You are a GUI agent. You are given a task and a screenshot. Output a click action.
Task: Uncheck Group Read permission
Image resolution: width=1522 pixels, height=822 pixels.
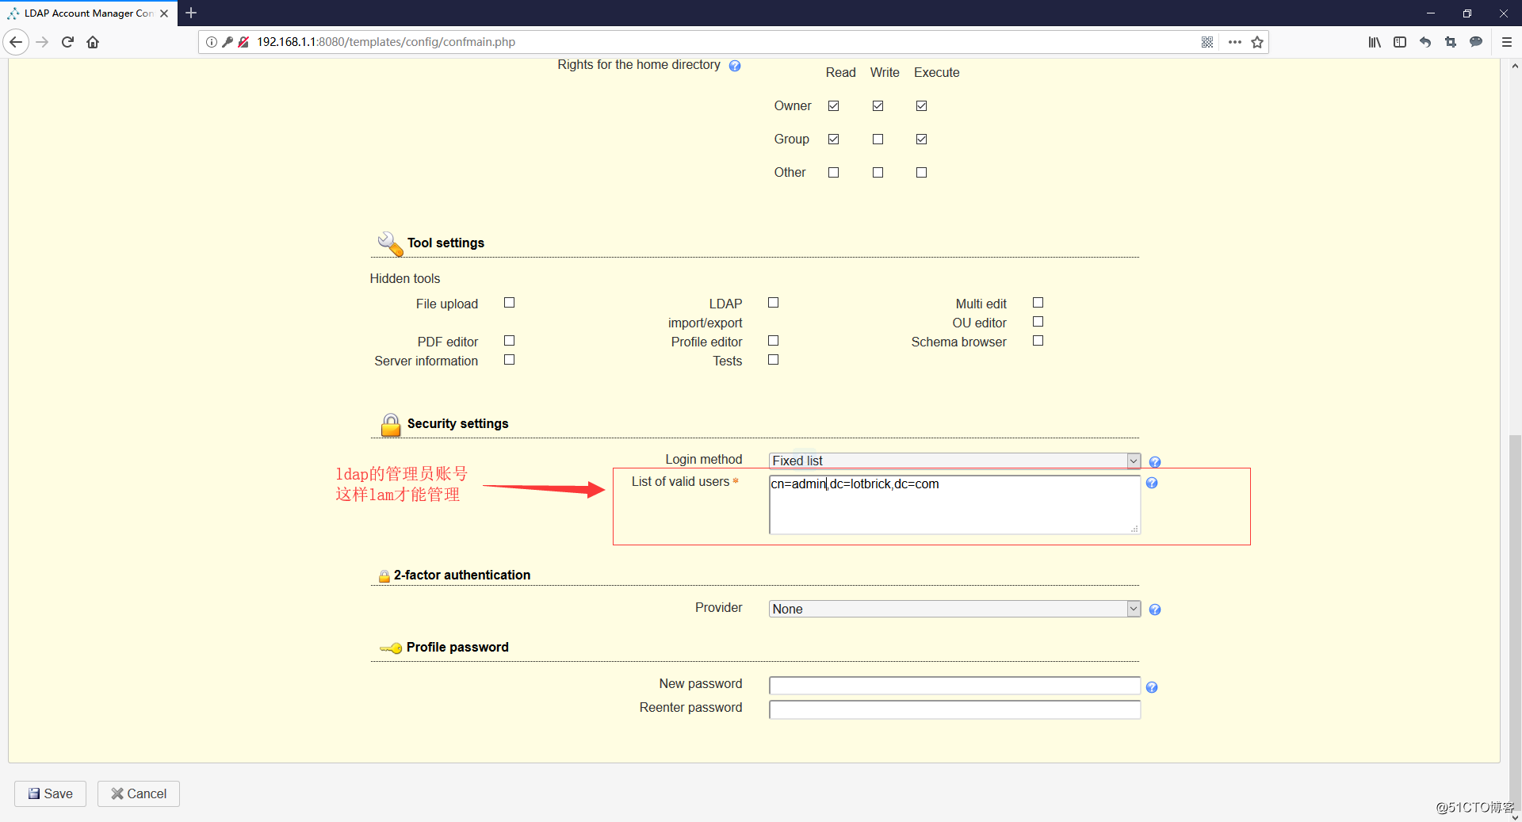pos(833,139)
